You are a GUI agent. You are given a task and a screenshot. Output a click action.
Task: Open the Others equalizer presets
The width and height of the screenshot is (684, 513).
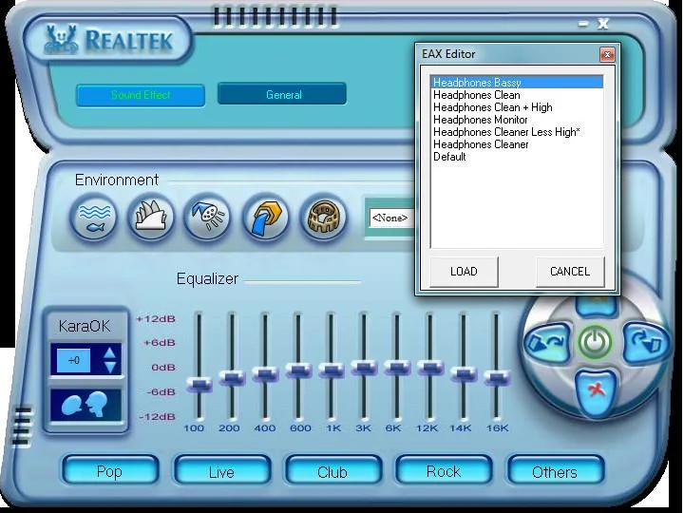tap(556, 471)
